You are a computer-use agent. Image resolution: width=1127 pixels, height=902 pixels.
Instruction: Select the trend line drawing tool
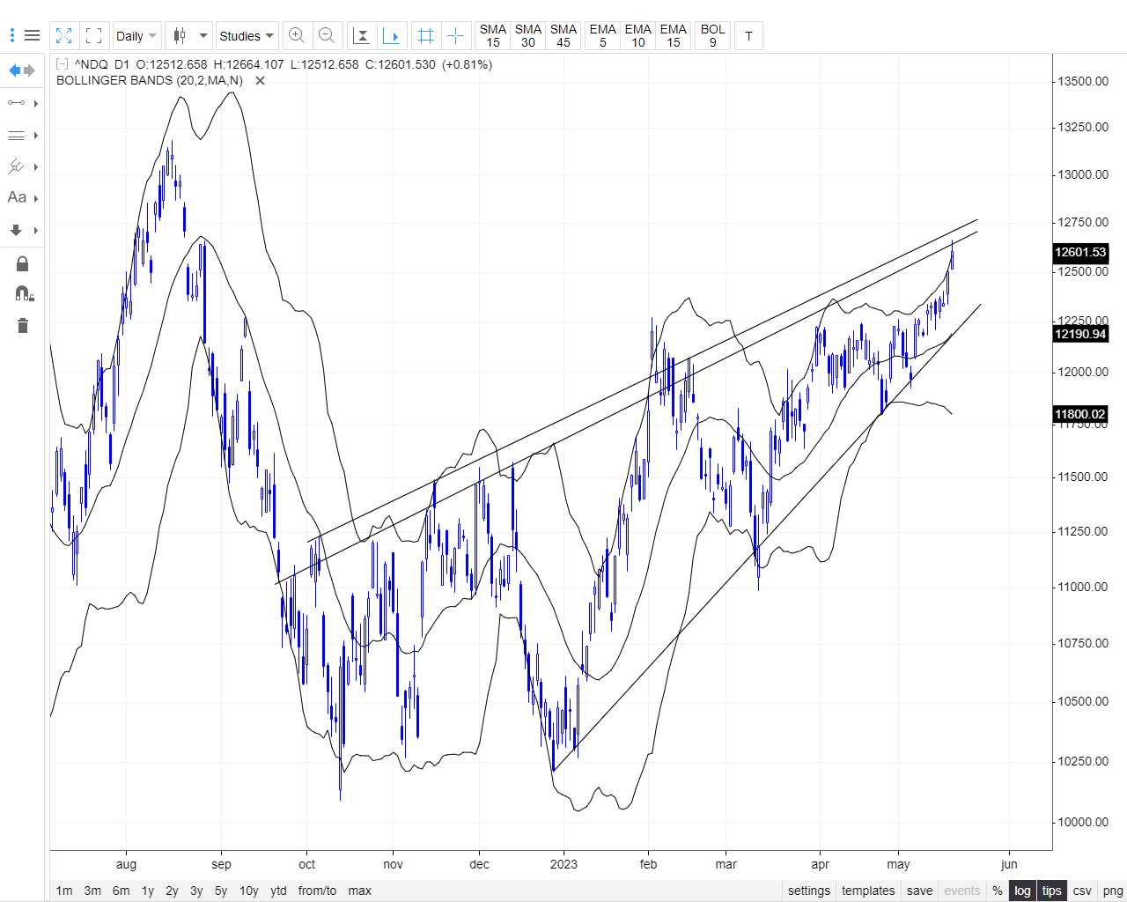coord(16,103)
